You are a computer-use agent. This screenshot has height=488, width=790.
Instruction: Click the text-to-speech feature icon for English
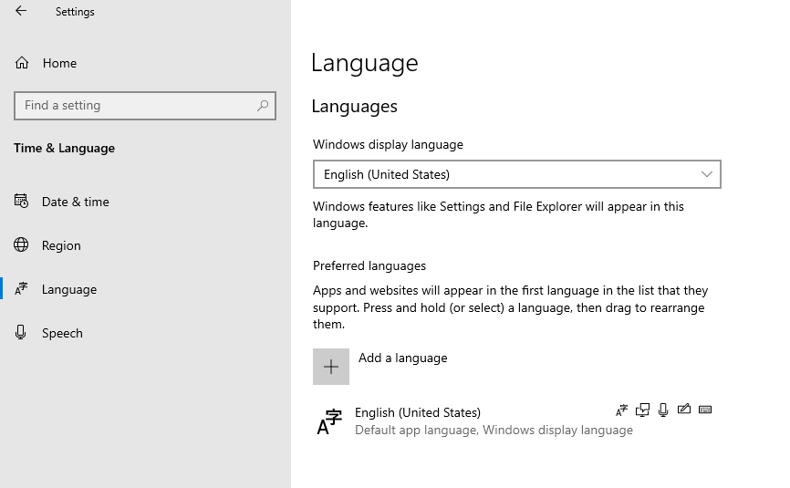tap(642, 410)
